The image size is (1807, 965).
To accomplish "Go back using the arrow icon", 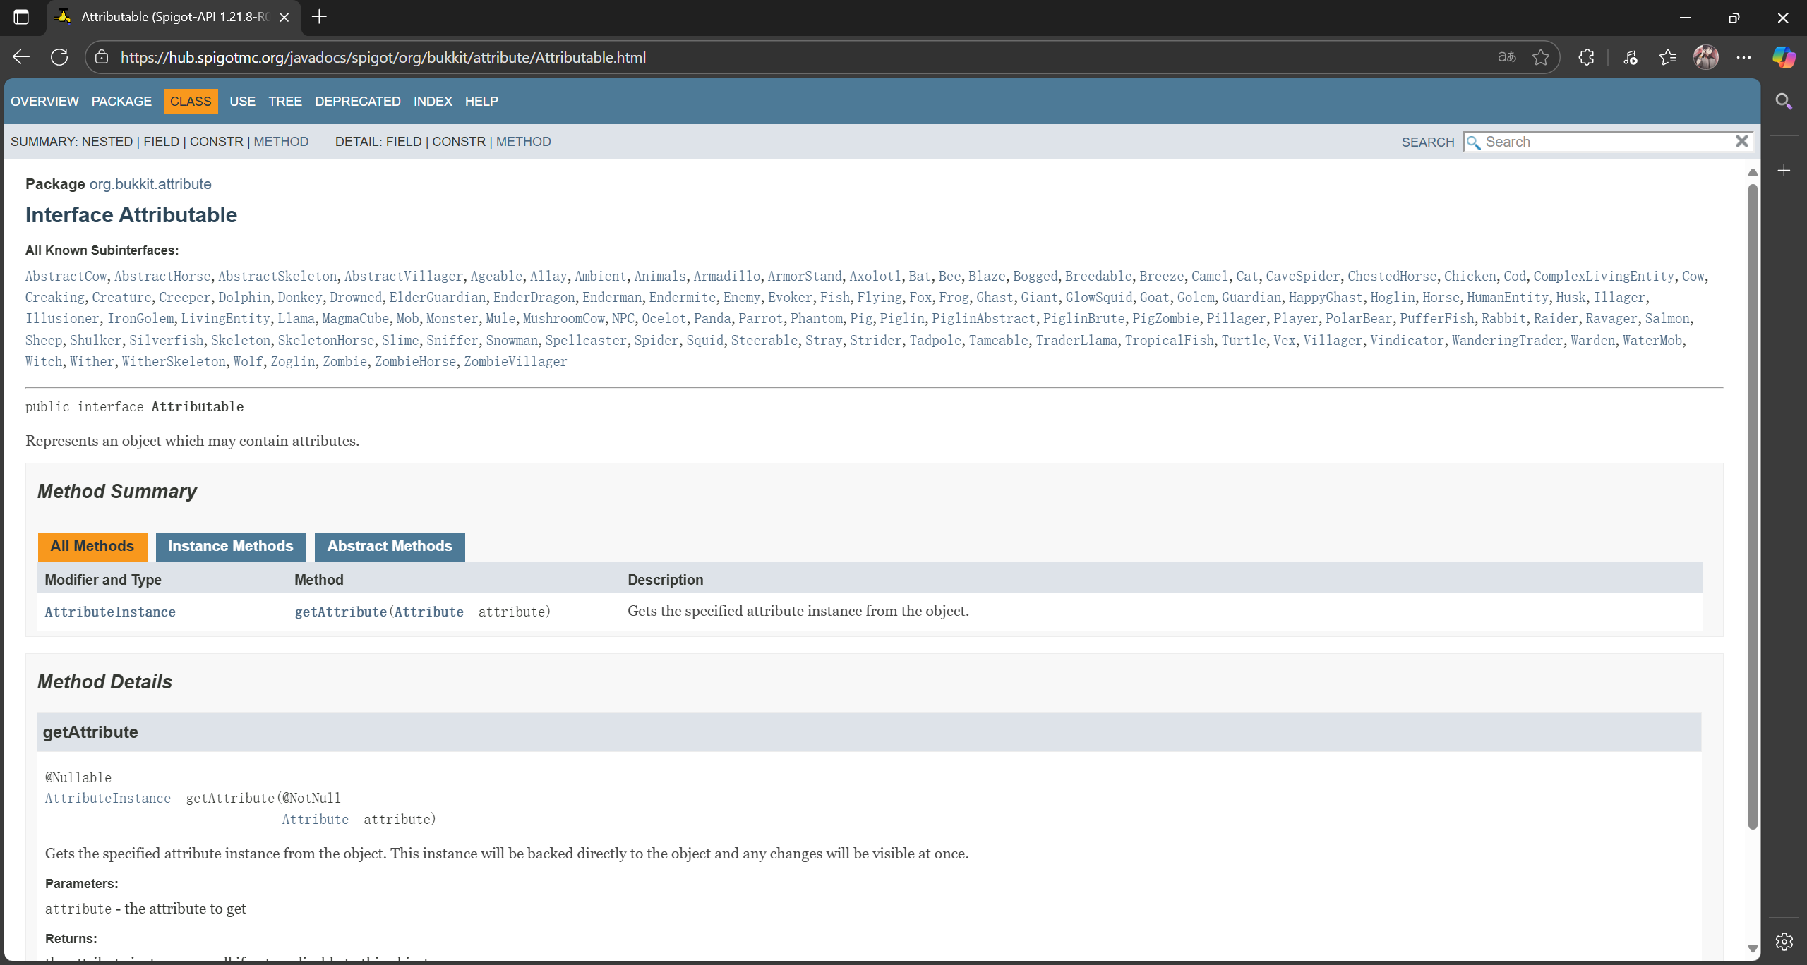I will pyautogui.click(x=21, y=57).
